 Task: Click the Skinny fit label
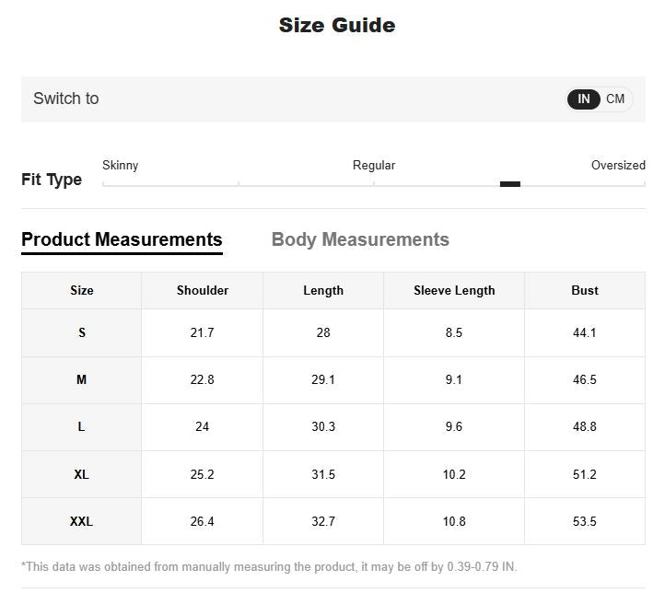pyautogui.click(x=120, y=165)
